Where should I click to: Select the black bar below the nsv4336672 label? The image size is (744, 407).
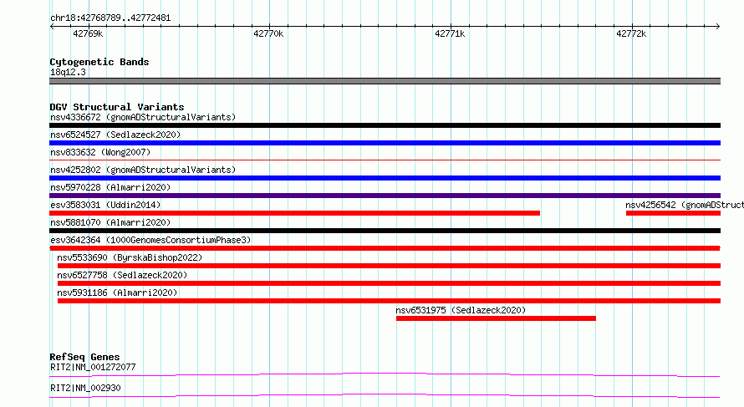pos(385,125)
